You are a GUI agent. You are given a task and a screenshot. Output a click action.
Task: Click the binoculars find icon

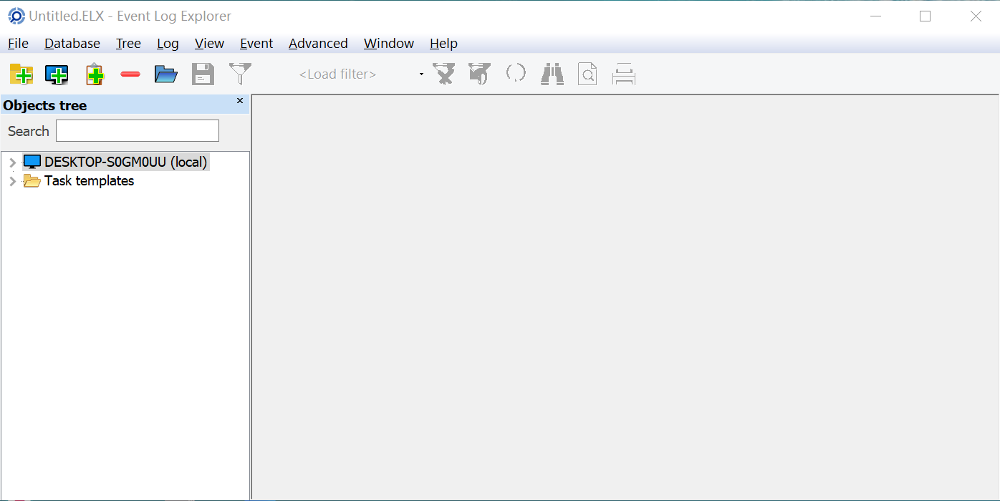tap(552, 74)
